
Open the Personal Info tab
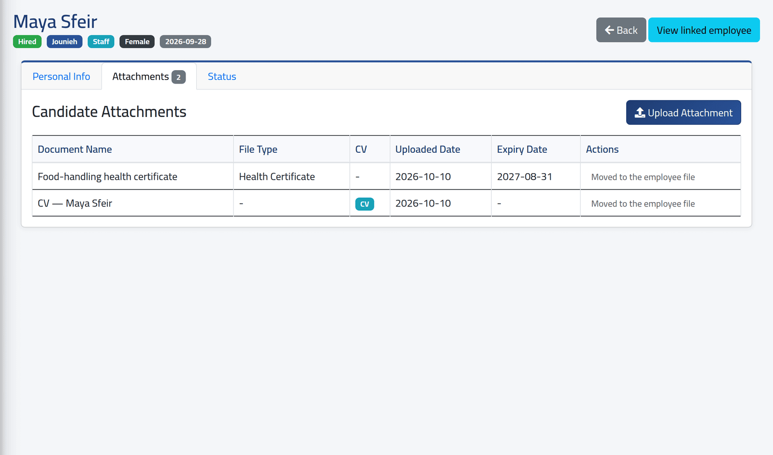(61, 76)
